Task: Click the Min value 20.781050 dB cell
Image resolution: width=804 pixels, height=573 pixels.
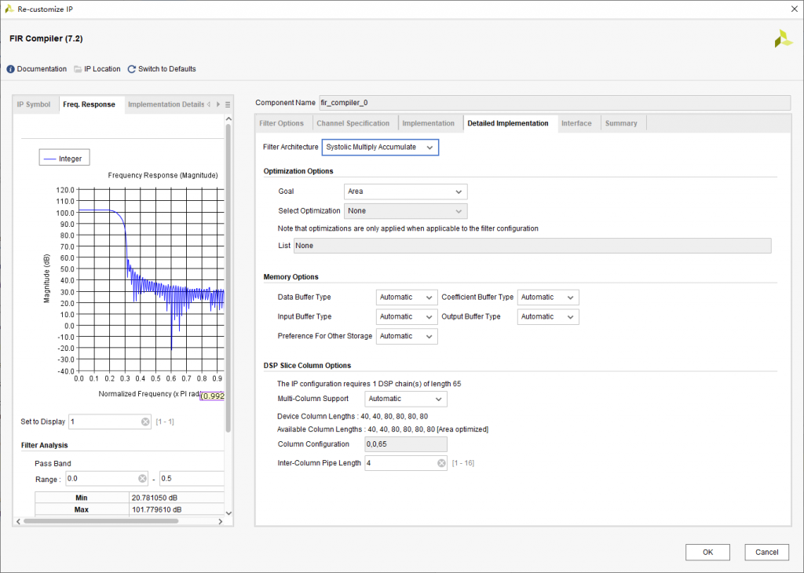Action: [177, 498]
